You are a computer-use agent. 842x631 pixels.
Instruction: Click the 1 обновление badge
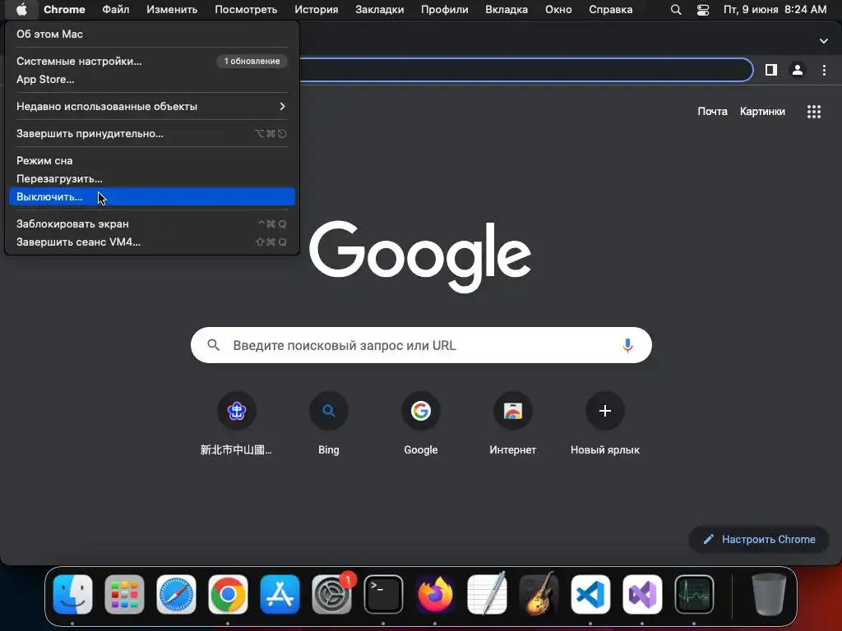coord(252,61)
